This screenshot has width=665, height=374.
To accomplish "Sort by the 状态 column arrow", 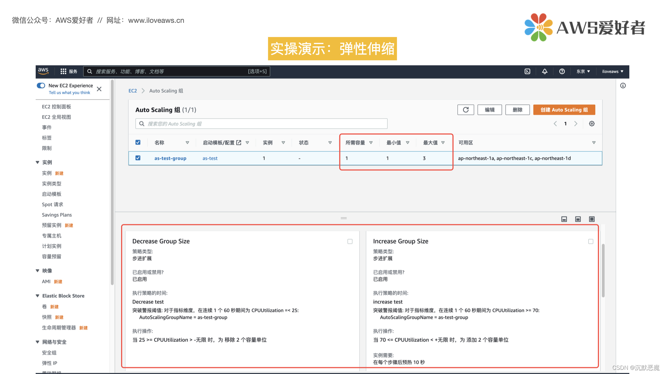I will coord(330,143).
